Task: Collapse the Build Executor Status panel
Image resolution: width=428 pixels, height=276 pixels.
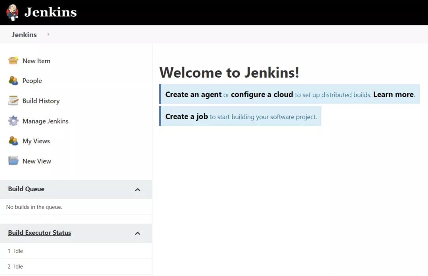Action: [138, 233]
